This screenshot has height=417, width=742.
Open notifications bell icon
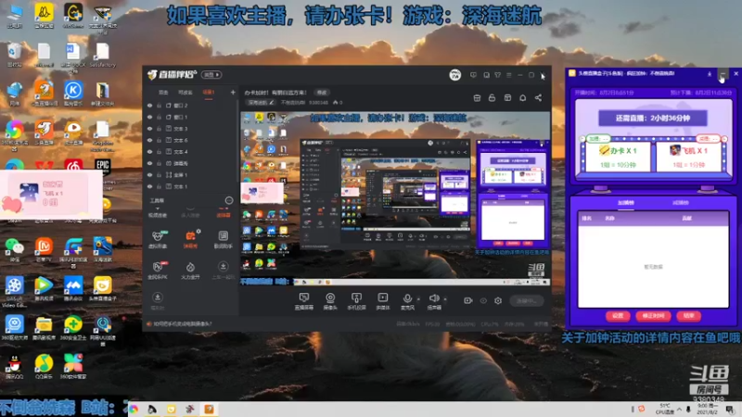(523, 98)
